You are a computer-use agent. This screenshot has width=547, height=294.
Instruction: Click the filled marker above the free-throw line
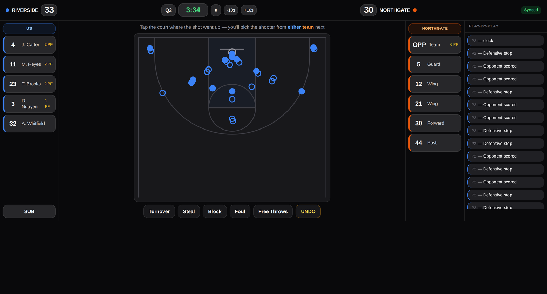[232, 91]
